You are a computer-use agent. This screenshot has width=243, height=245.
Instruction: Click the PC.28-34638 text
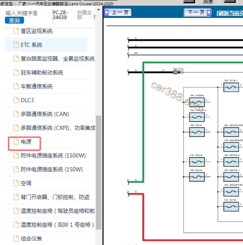coord(60,15)
